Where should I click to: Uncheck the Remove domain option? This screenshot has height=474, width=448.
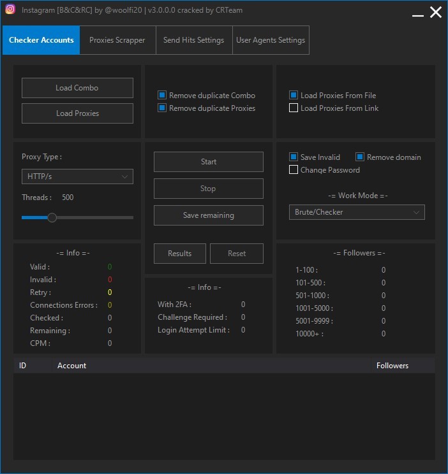pos(360,157)
